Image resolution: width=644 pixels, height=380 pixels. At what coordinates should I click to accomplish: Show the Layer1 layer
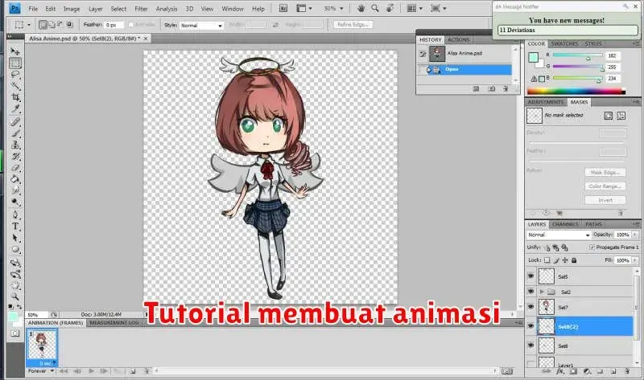point(530,363)
